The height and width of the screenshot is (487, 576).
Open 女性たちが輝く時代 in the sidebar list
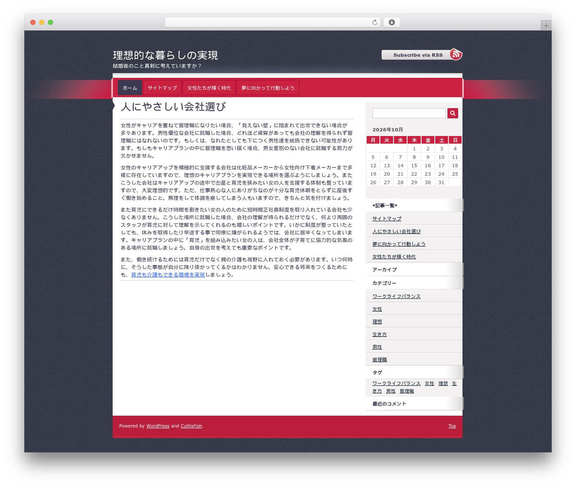tap(394, 257)
